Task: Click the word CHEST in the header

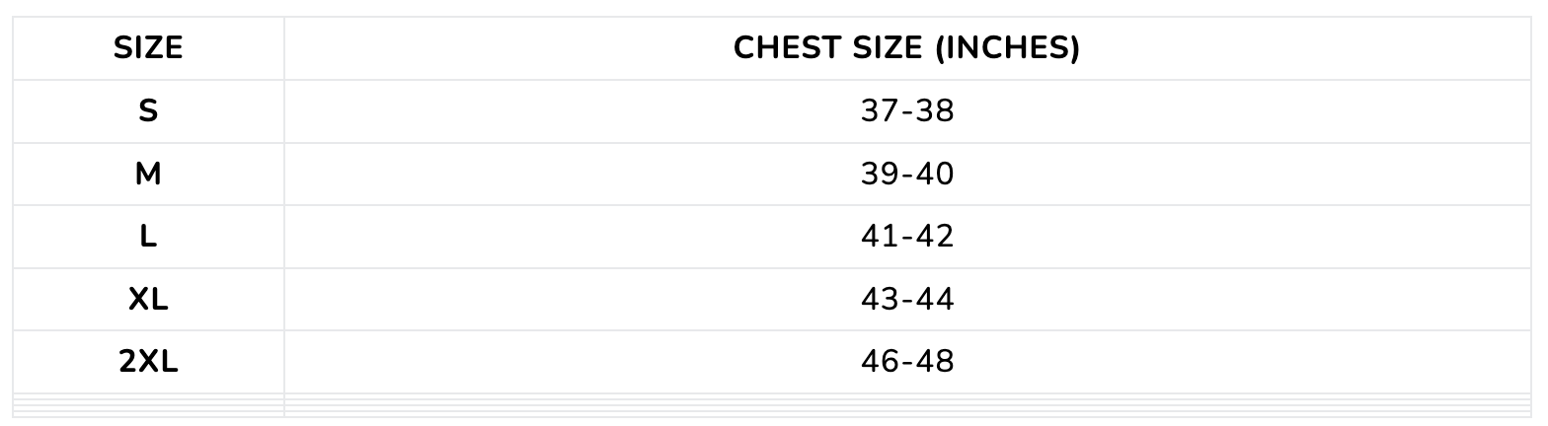Action: point(780,48)
